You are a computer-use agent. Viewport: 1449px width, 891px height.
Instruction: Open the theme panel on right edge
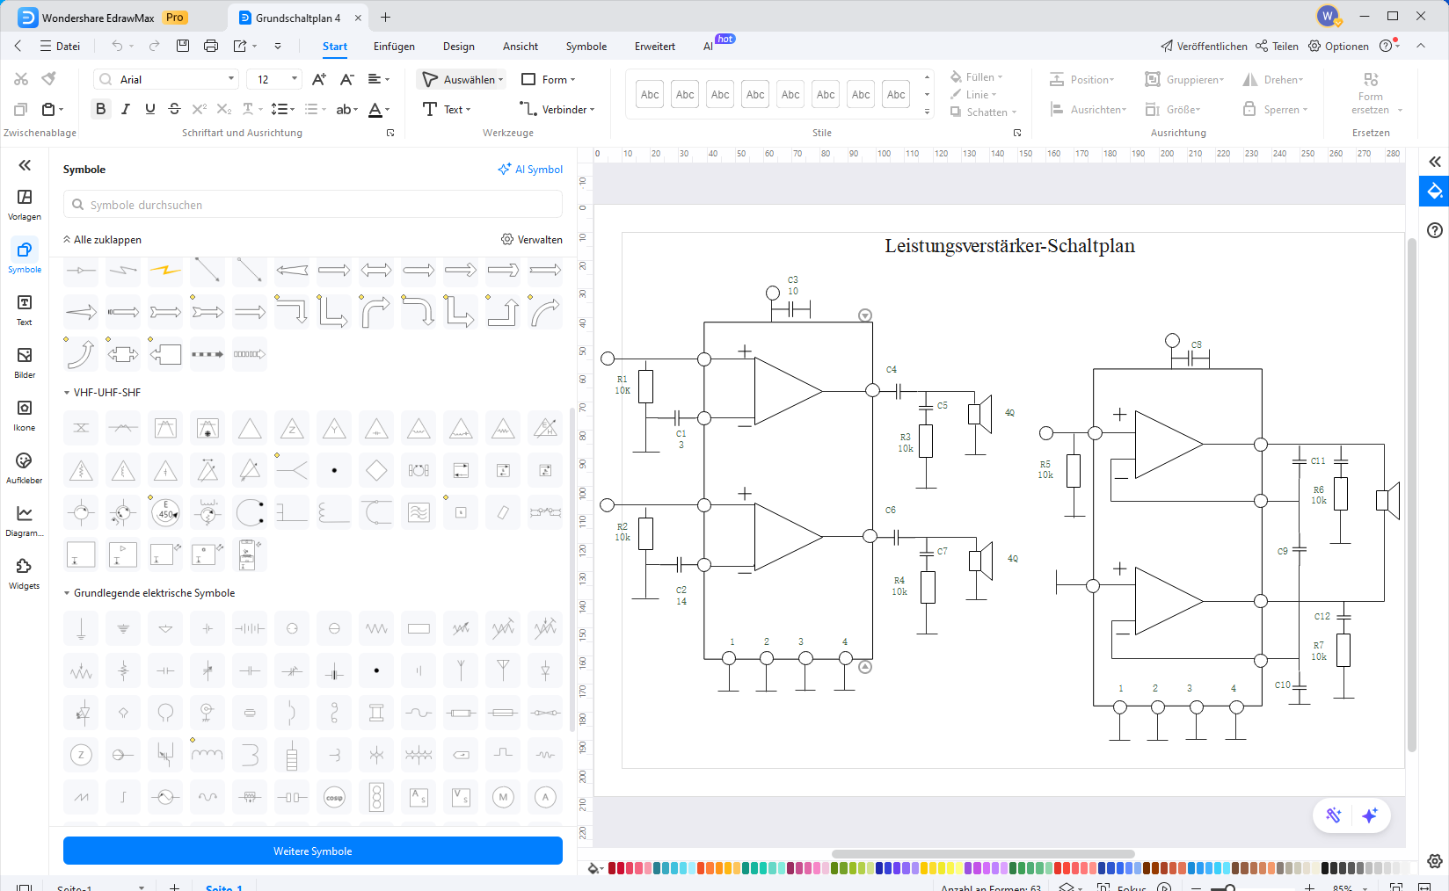(1434, 191)
